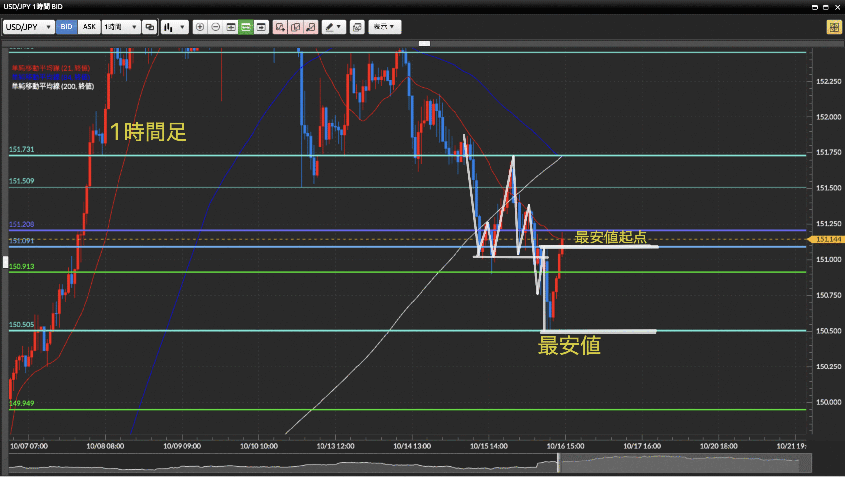Open the USD/JPY currency pair dropdown
Viewport: 845px width, 477px height.
(28, 27)
